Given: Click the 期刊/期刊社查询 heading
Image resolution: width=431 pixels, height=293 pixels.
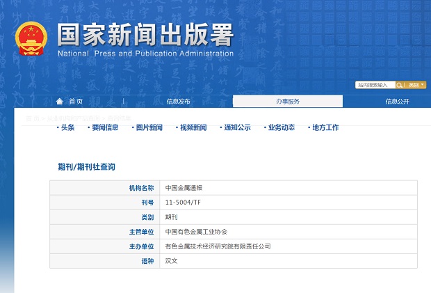Looking at the screenshot, I should [86, 167].
